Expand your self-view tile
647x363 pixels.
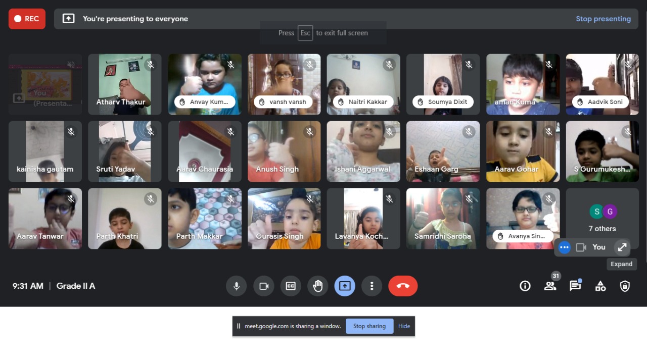click(x=622, y=247)
